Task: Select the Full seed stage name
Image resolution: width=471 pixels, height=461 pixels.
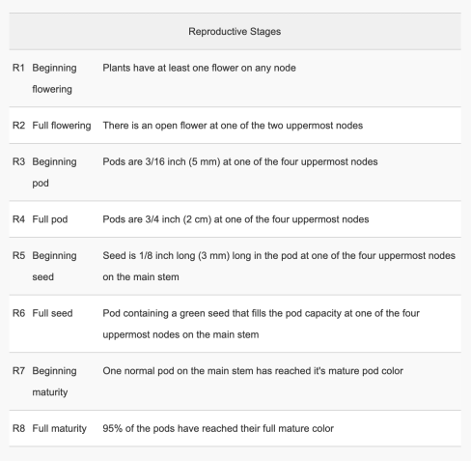Action: click(52, 313)
